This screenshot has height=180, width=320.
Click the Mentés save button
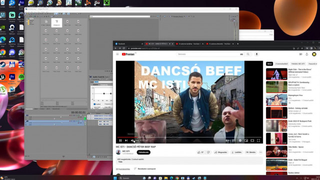[251, 152]
